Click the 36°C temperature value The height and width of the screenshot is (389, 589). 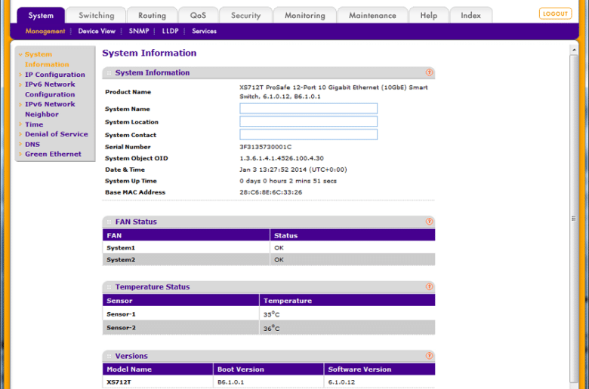click(x=271, y=328)
